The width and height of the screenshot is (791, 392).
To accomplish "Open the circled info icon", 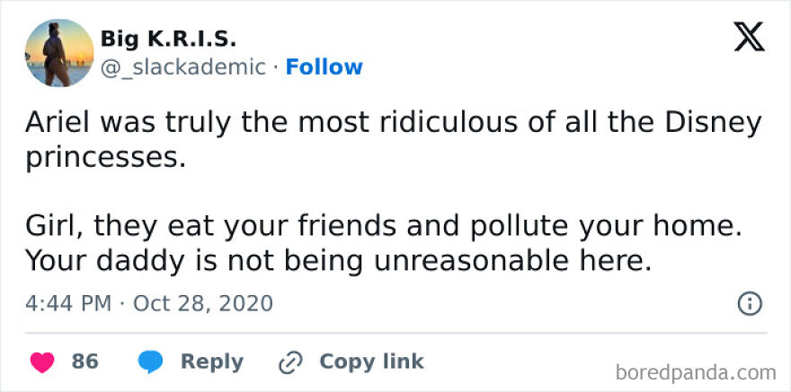I will click(749, 304).
